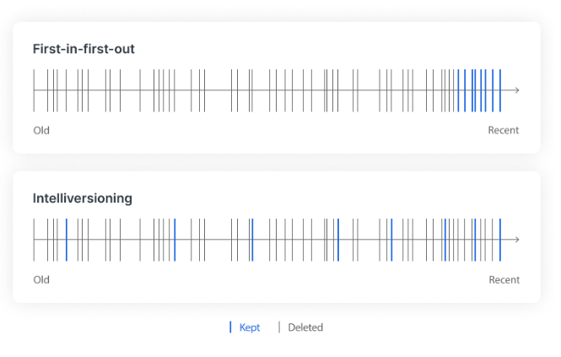Image resolution: width=561 pixels, height=357 pixels.
Task: Select rightmost blue marker in Intelliversioning timeline
Action: [500, 240]
